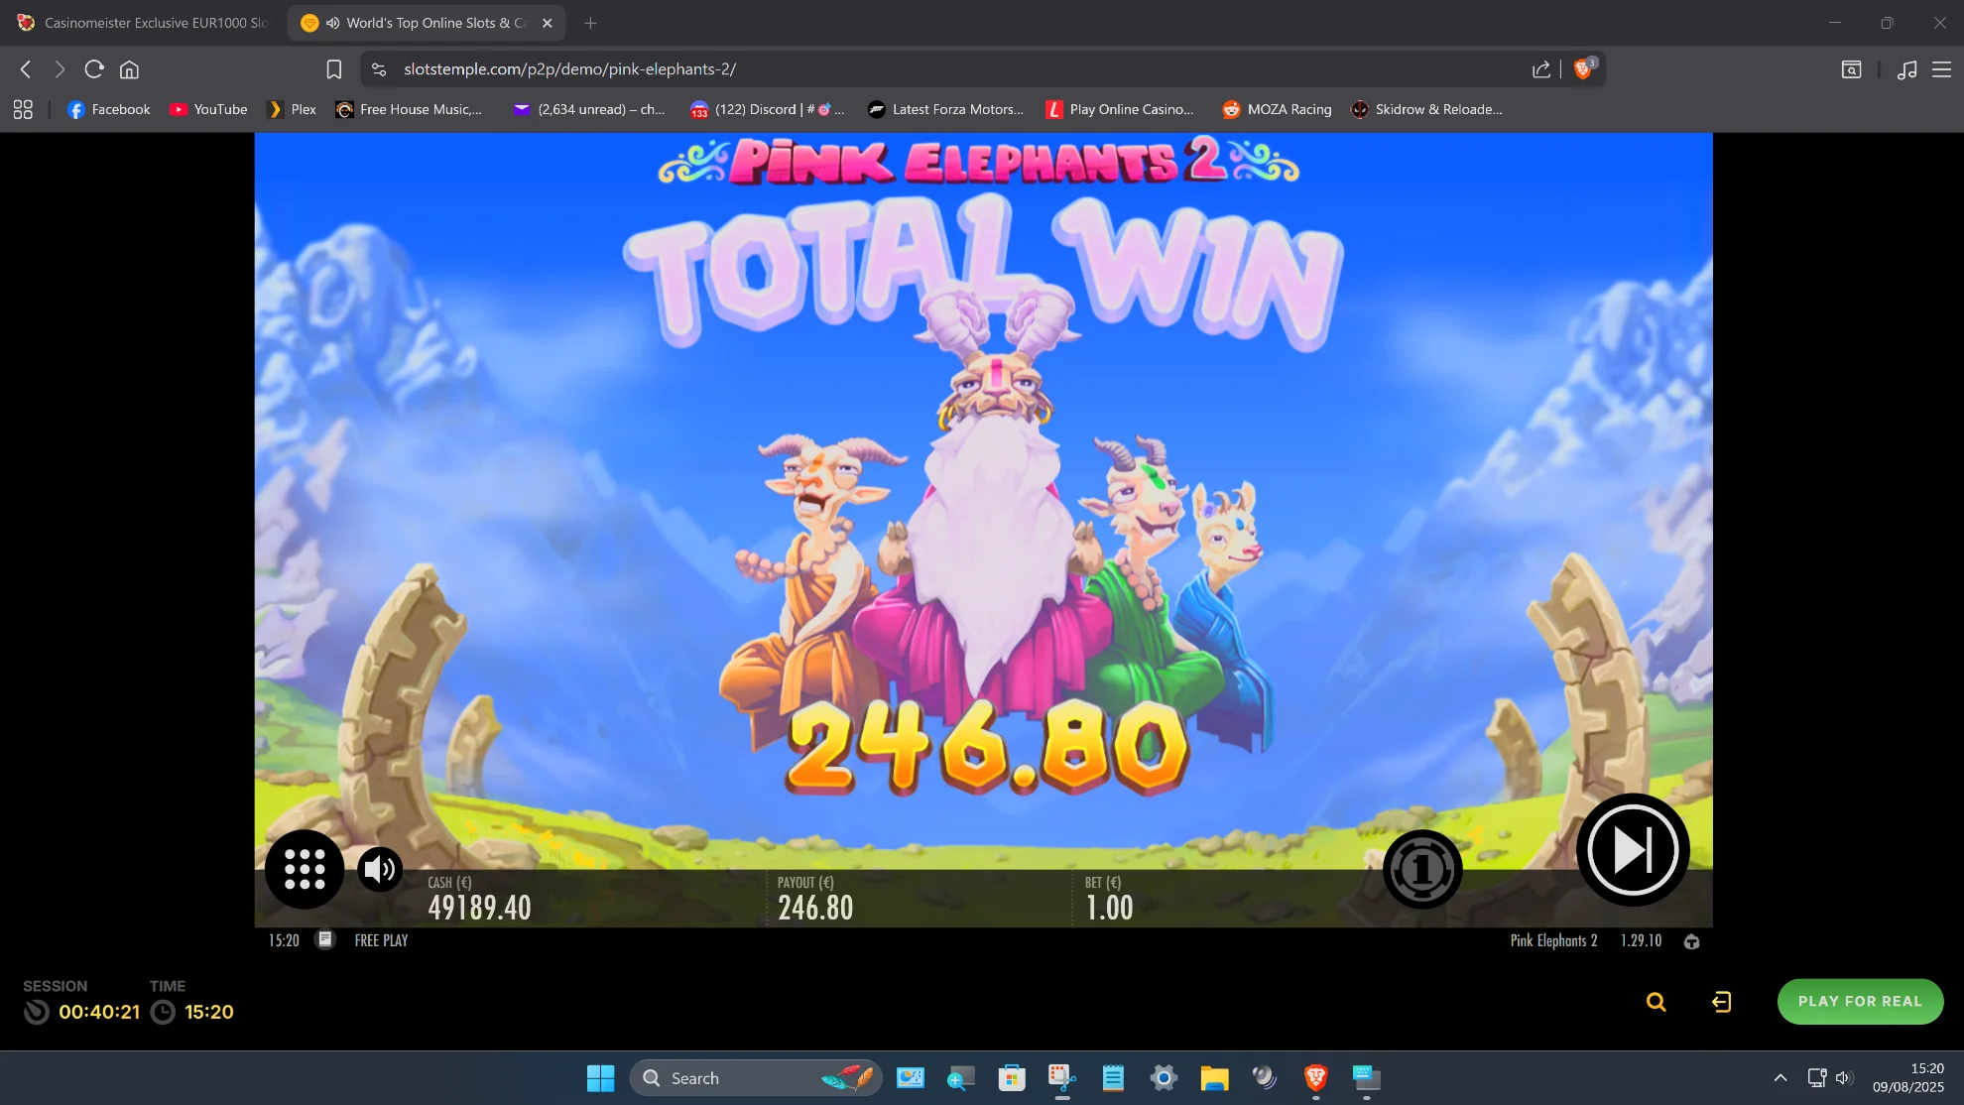The height and width of the screenshot is (1105, 1964).
Task: Open the Plex bookmark
Action: [x=292, y=109]
